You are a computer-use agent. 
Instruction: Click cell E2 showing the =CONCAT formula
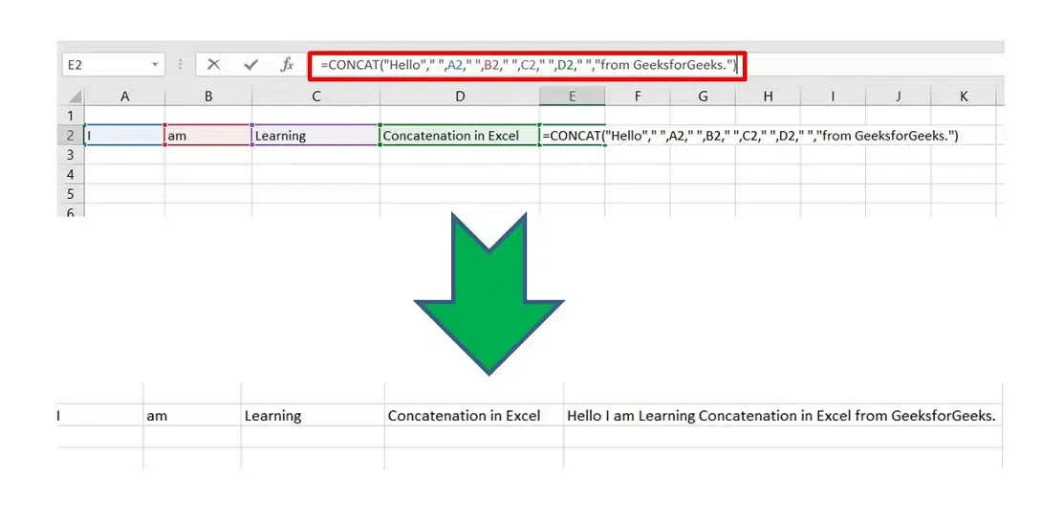(573, 136)
